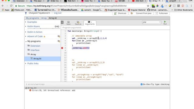
Task: Switch to the Color Tool browser tab
Action: point(89,1)
